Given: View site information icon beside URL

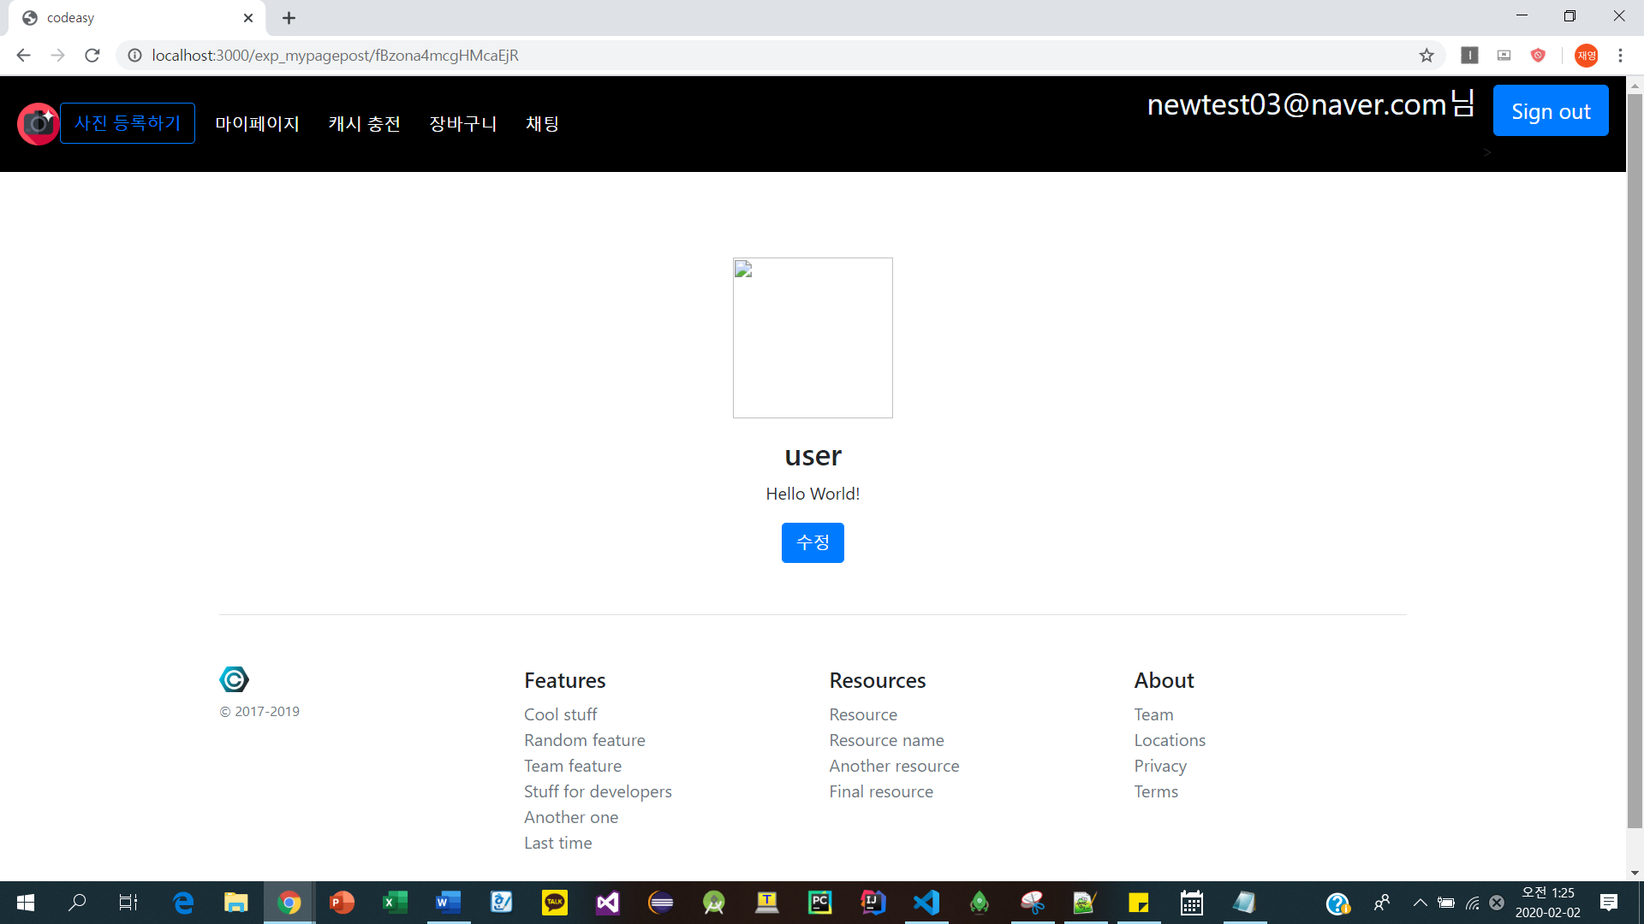Looking at the screenshot, I should coord(134,56).
